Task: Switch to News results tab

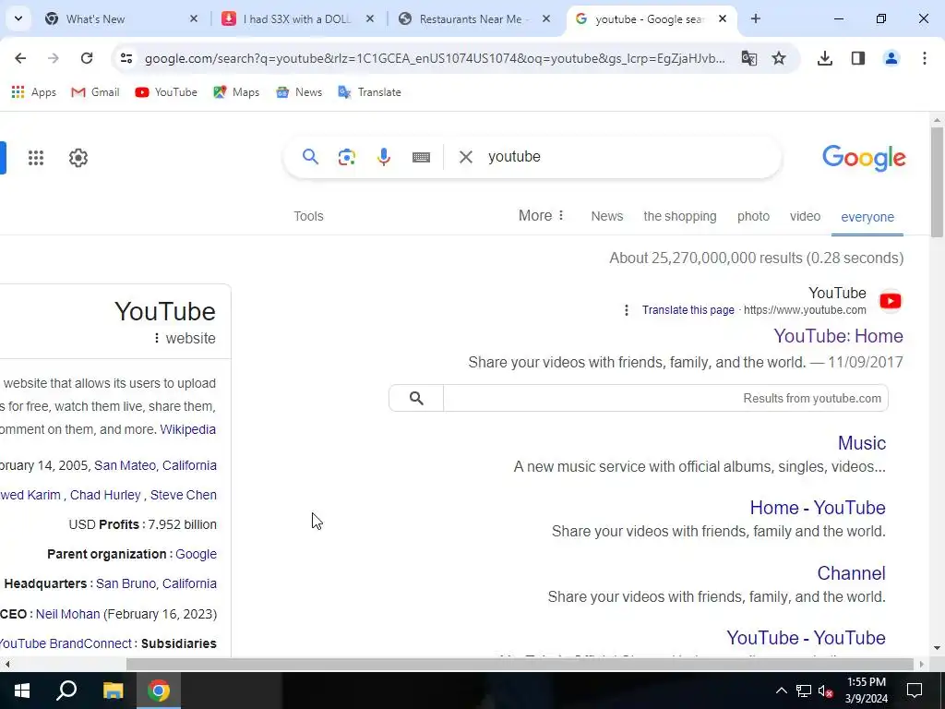Action: click(x=607, y=216)
